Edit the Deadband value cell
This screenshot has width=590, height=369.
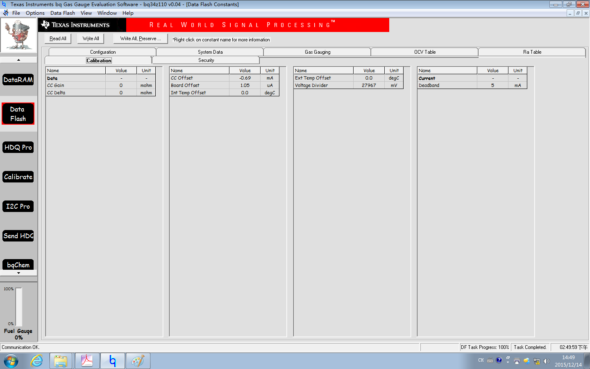point(493,85)
